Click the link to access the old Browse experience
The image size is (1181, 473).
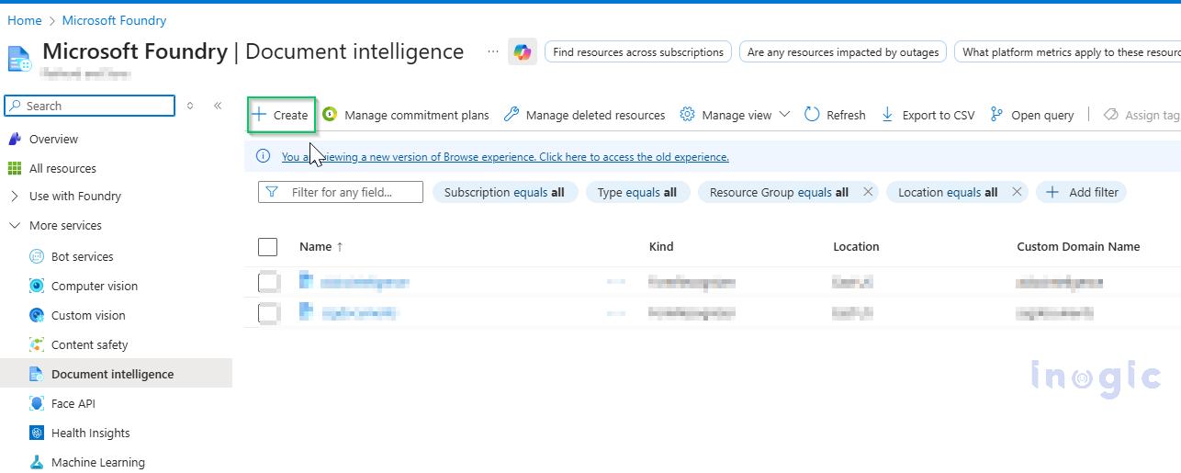pos(505,157)
